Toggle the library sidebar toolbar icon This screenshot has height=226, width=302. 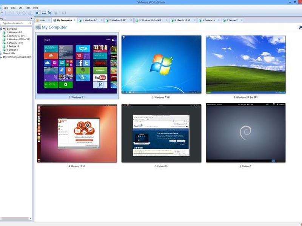pyautogui.click(x=38, y=13)
